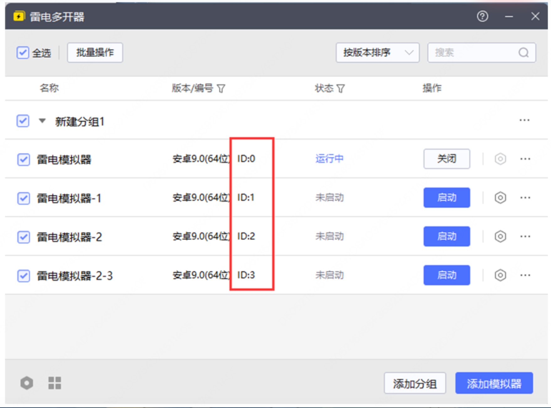
Task: Open multi-instance settings hexagon icon at bottom
Action: click(27, 383)
